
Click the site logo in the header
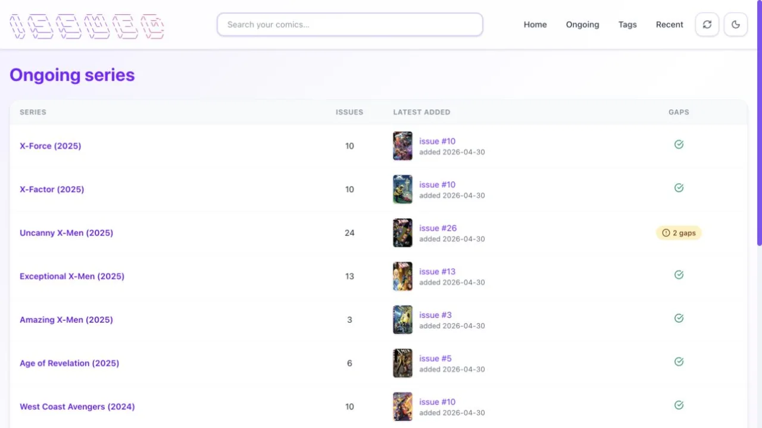point(87,27)
